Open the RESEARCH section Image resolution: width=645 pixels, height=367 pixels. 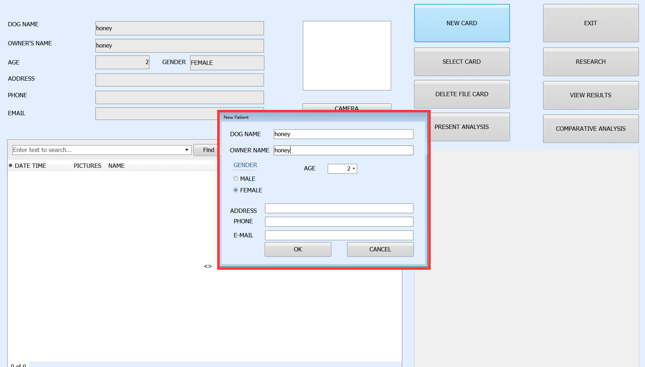click(x=591, y=62)
